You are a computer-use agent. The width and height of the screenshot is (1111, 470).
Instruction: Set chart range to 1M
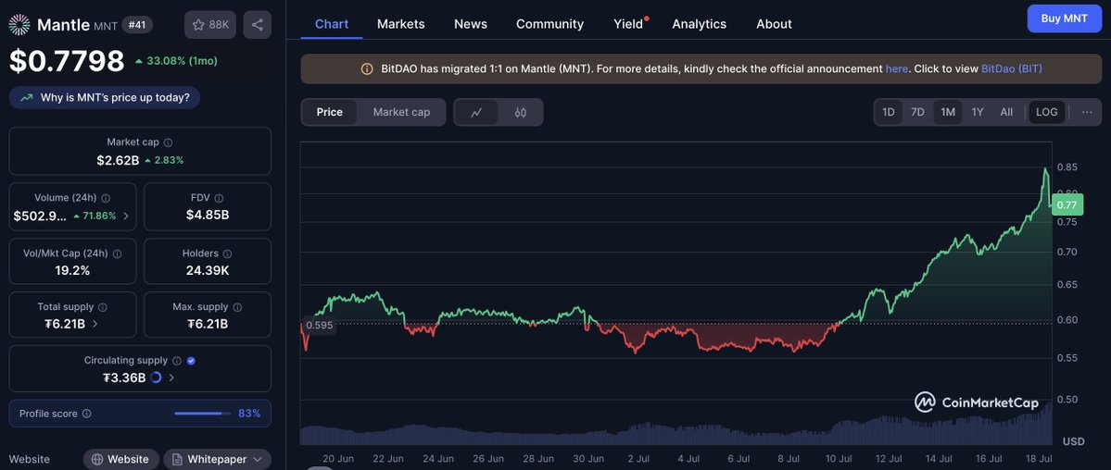point(948,112)
